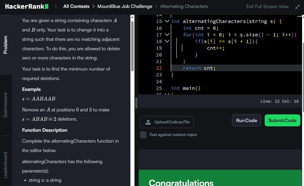Image resolution: width=304 pixels, height=186 pixels.
Task: Click 's = ABAB in 2 deletions.' text
Action: (50, 119)
